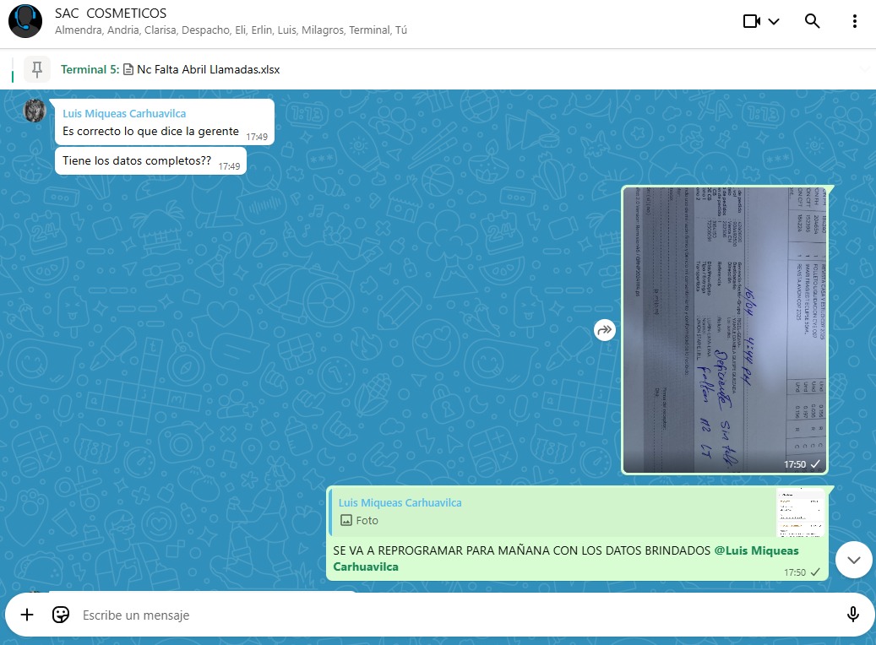Open video call options dropdown arrow
This screenshot has height=645, width=876.
[774, 22]
